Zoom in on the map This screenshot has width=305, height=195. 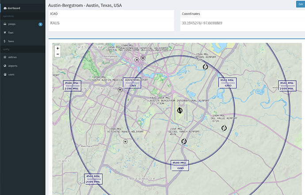(x=57, y=48)
